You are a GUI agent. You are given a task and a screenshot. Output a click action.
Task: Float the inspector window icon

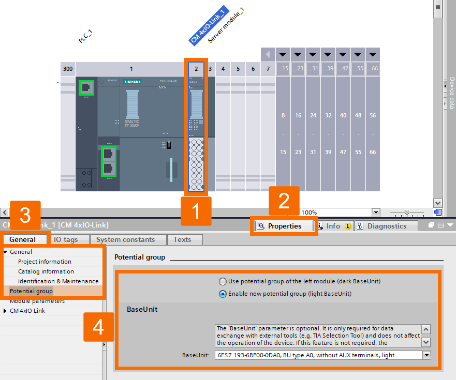pos(431,225)
